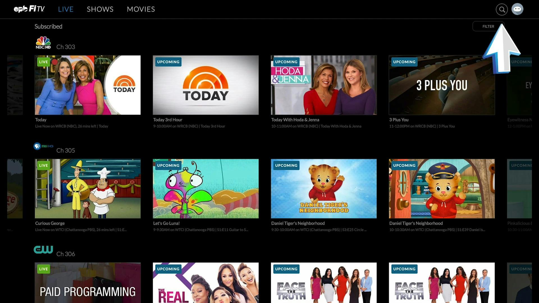Open the FILTER dropdown button
Image resolution: width=539 pixels, height=303 pixels.
click(x=488, y=26)
